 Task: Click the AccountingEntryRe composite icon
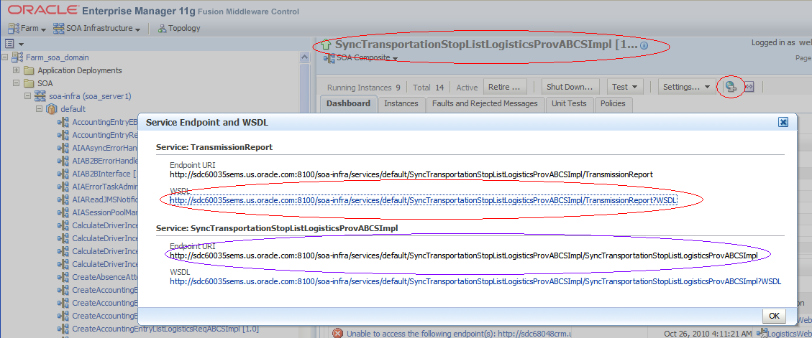(x=64, y=136)
